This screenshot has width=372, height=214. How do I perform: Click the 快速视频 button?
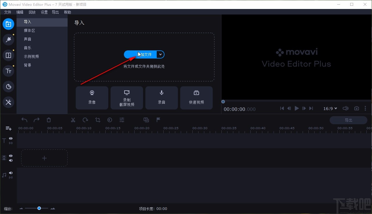(x=196, y=98)
